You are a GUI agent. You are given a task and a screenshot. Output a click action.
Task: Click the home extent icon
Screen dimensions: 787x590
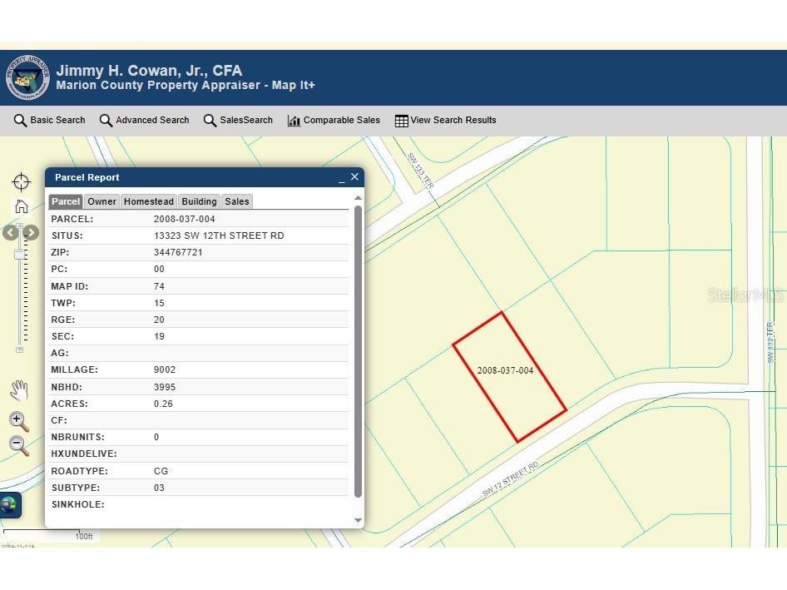pyautogui.click(x=22, y=206)
